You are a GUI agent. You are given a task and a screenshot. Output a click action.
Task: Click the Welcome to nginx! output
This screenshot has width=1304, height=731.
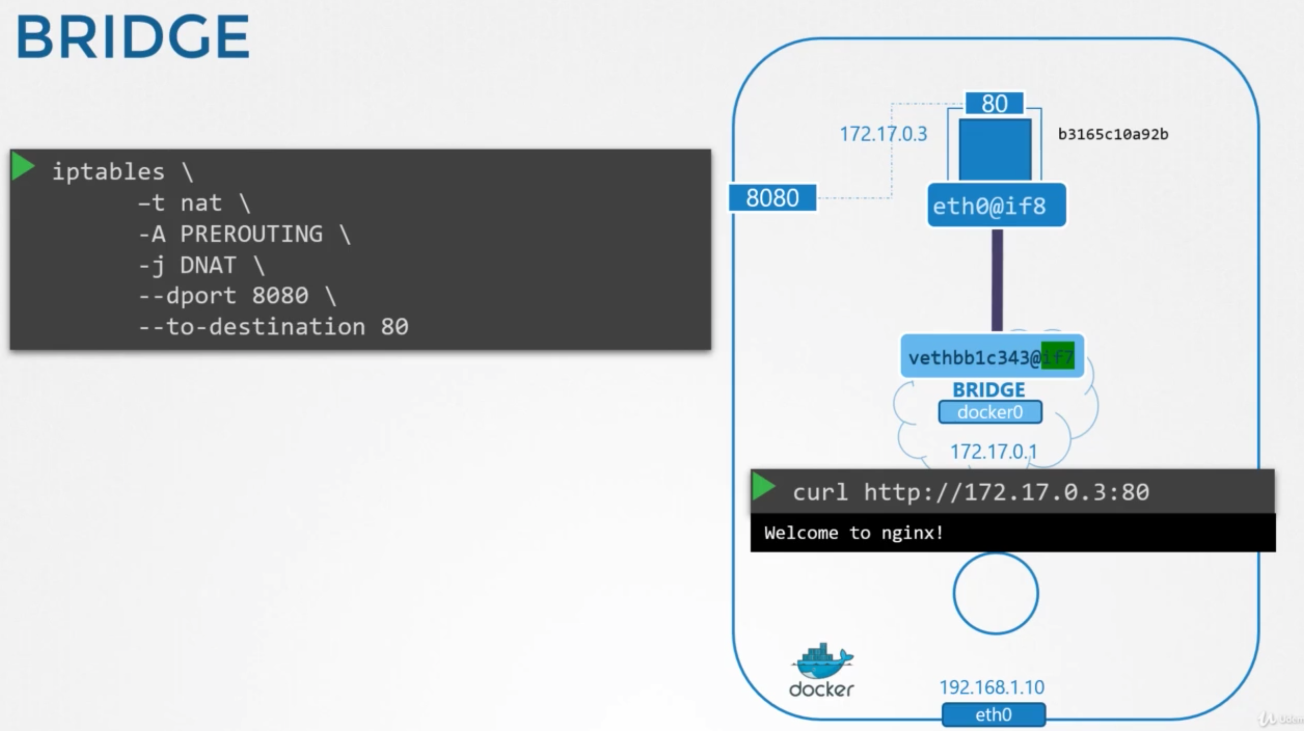pyautogui.click(x=853, y=533)
